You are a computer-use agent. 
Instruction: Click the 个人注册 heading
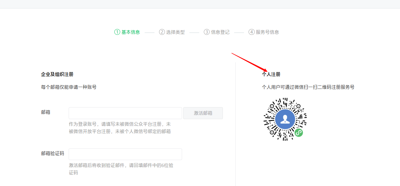271,74
